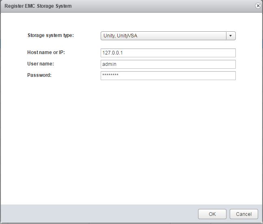Viewport: 263px width, 224px height.
Task: Click the 'User name:' label
Action: 41,64
